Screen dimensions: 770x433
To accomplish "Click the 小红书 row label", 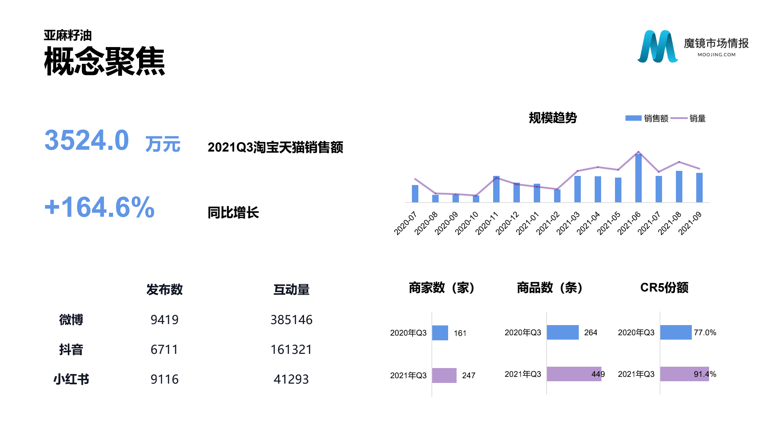I will point(71,379).
